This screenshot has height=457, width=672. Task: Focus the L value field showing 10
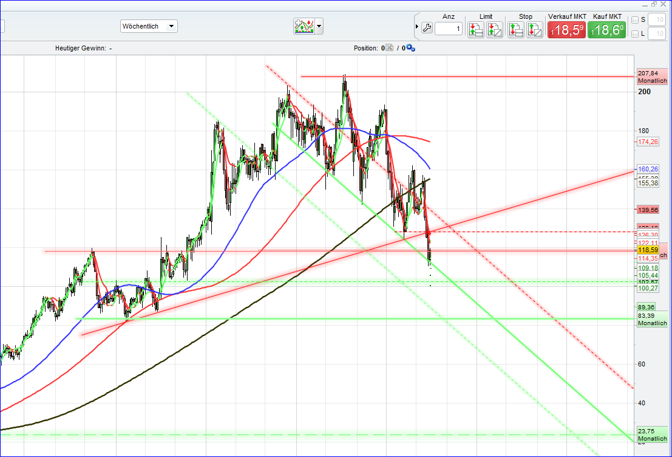pyautogui.click(x=657, y=33)
